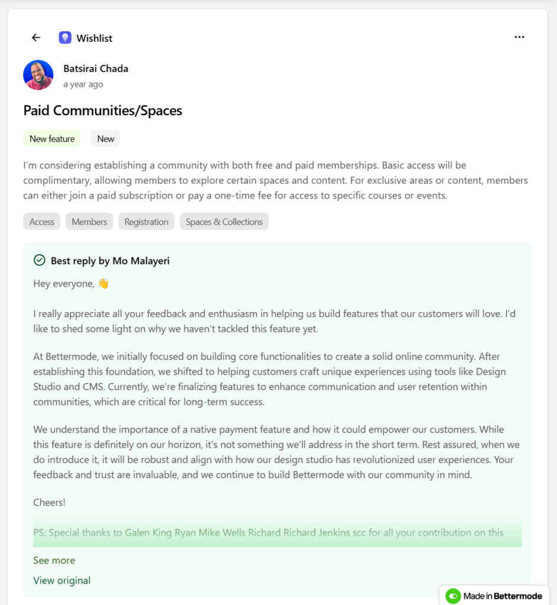Open the Access tag filter
The image size is (557, 605).
(x=41, y=222)
